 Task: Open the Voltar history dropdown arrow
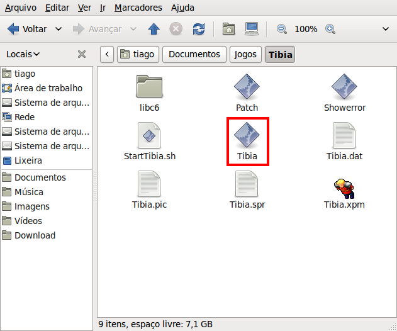(x=59, y=29)
